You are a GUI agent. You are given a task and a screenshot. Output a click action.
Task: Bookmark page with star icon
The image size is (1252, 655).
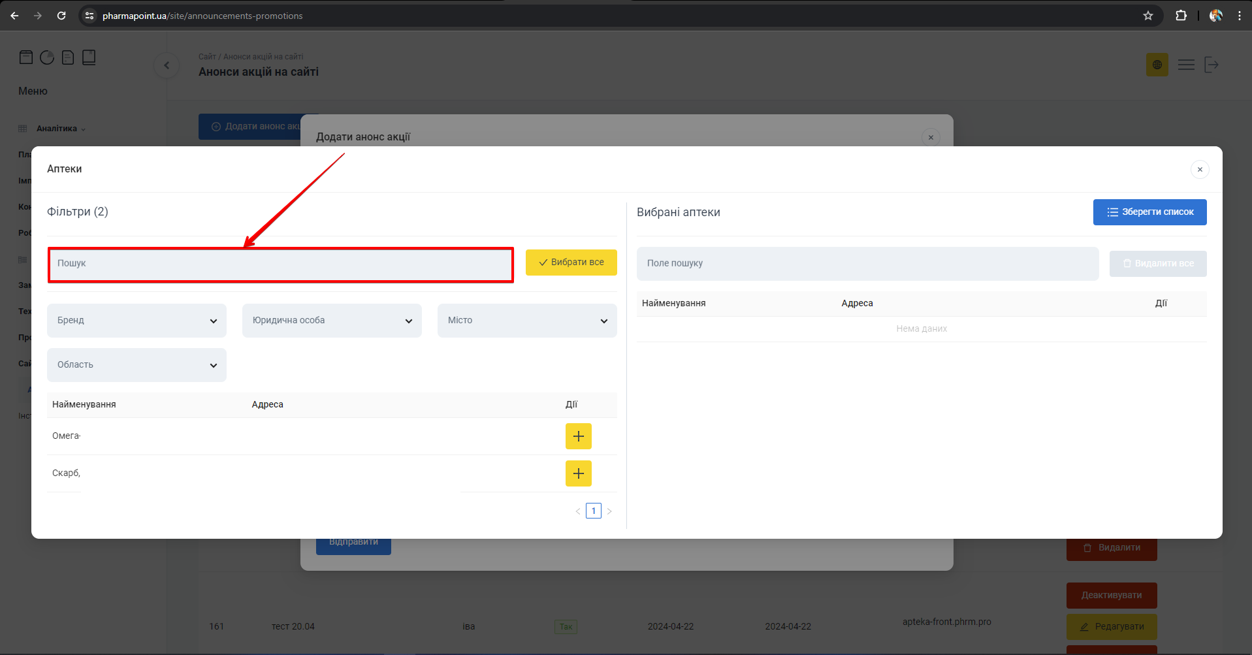coord(1148,16)
